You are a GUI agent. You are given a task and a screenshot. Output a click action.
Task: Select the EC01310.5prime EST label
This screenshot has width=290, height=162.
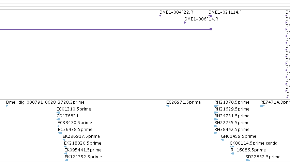(74, 109)
